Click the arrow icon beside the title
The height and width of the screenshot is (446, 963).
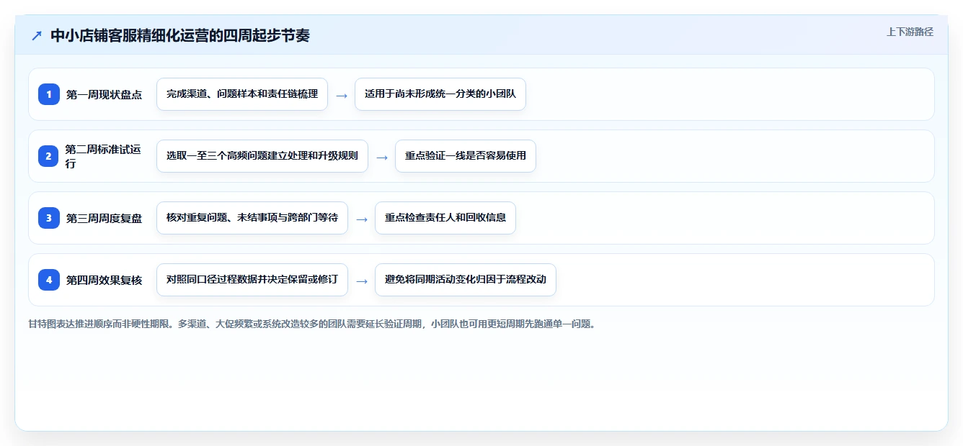pyautogui.click(x=37, y=35)
